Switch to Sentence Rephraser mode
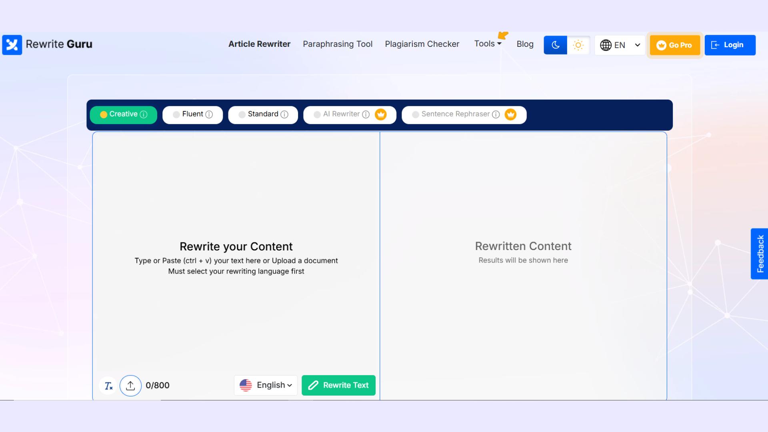Viewport: 768px width, 432px height. pyautogui.click(x=456, y=114)
